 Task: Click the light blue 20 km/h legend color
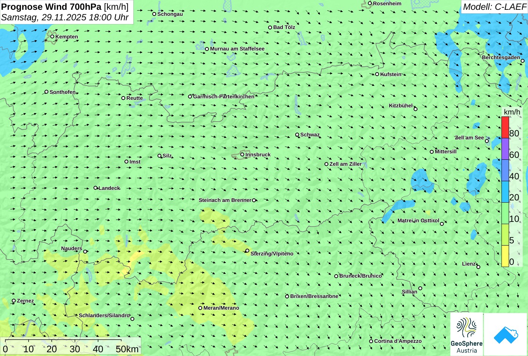(x=505, y=192)
